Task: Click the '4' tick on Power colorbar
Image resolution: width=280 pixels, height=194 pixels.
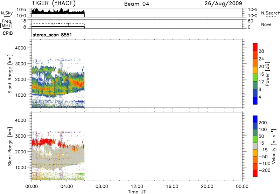Action: 260,97
